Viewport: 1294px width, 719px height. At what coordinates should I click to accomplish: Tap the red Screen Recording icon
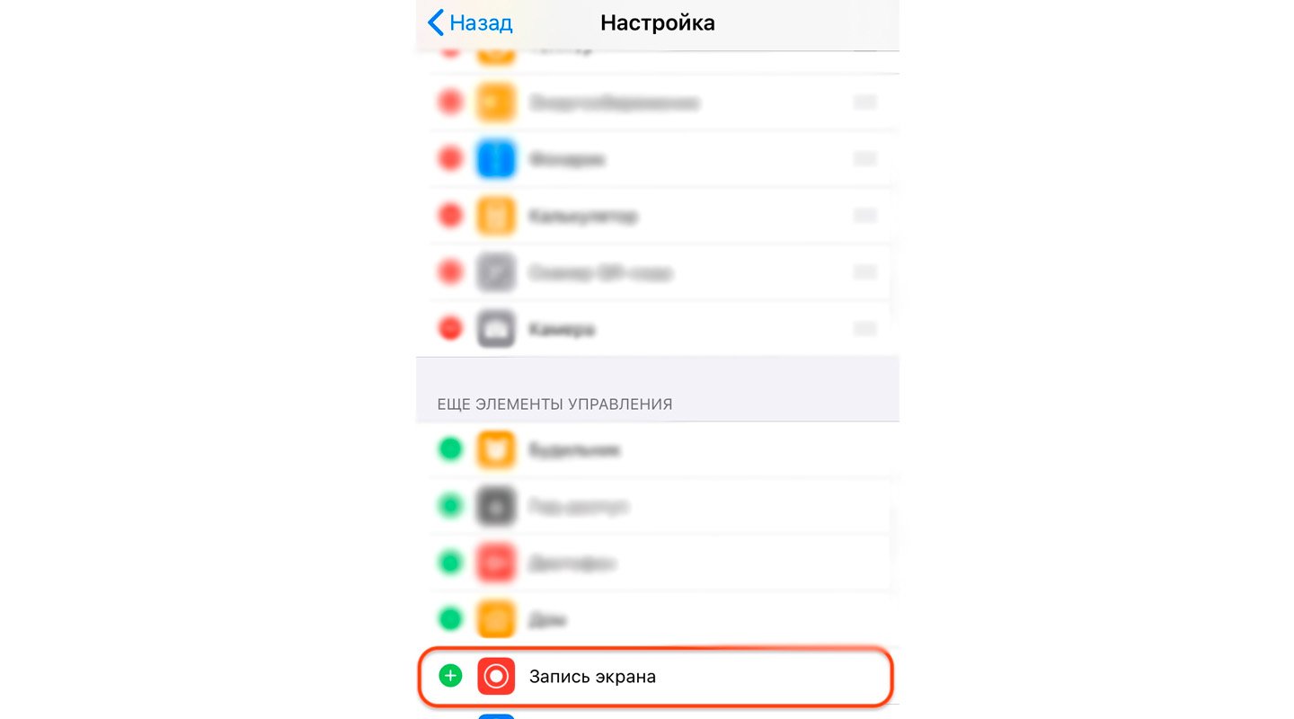tap(496, 676)
